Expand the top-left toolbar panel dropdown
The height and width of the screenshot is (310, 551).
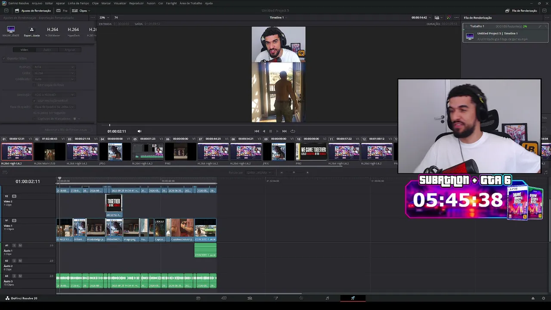click(6, 10)
